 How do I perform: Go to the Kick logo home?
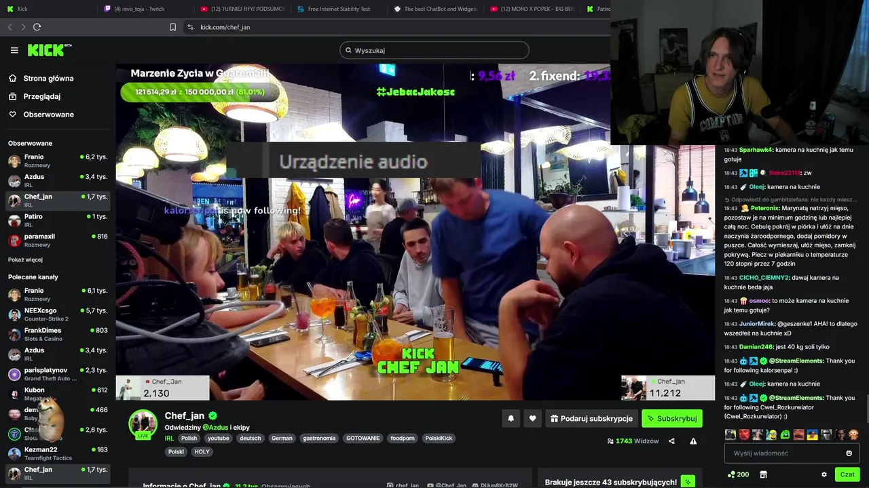49,50
